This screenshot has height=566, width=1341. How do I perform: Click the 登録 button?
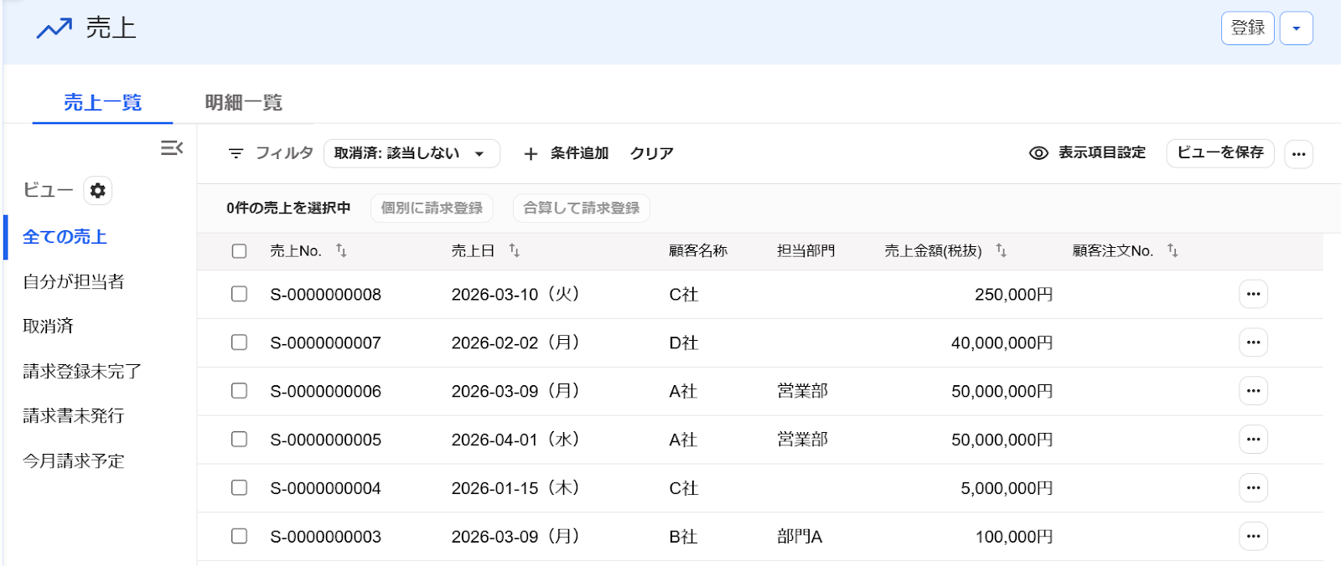(1248, 28)
